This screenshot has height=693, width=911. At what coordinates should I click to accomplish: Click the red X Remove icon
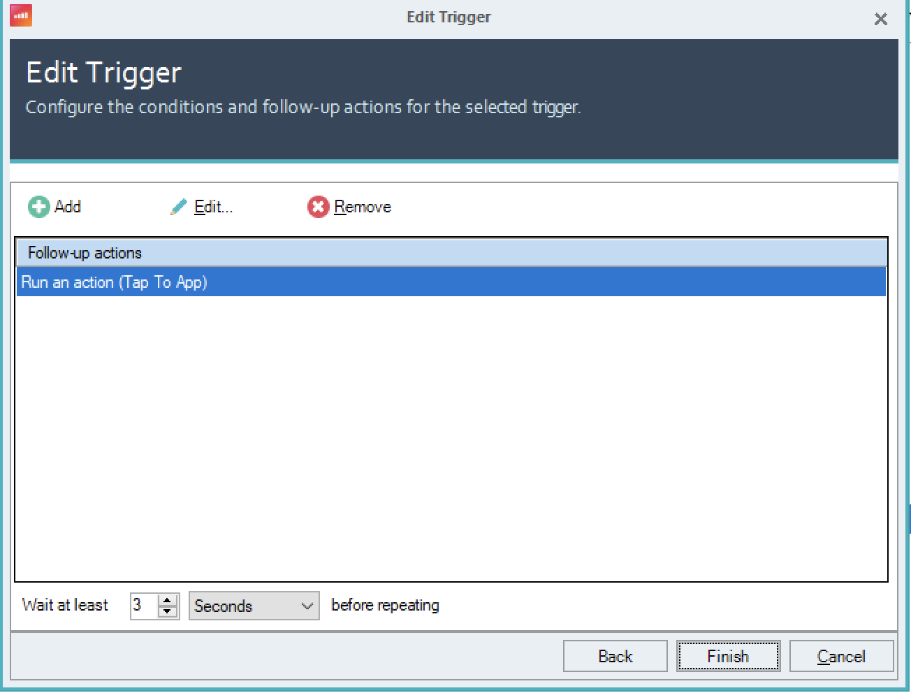tap(318, 207)
